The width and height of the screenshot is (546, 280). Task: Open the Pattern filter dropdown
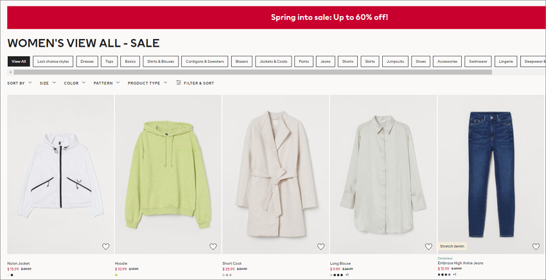click(107, 83)
